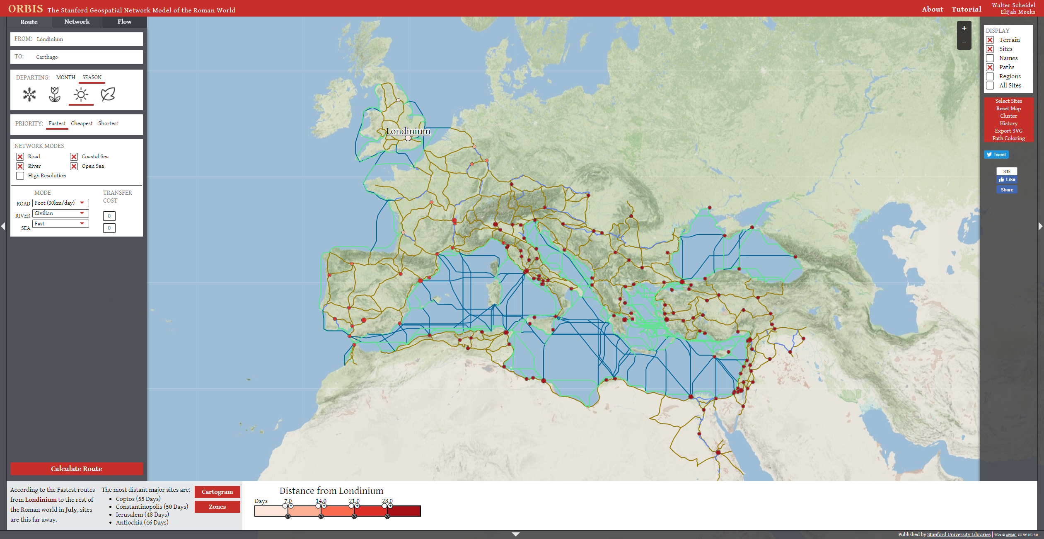
Task: Collapse the bottom panel with the down triangle
Action: (516, 534)
